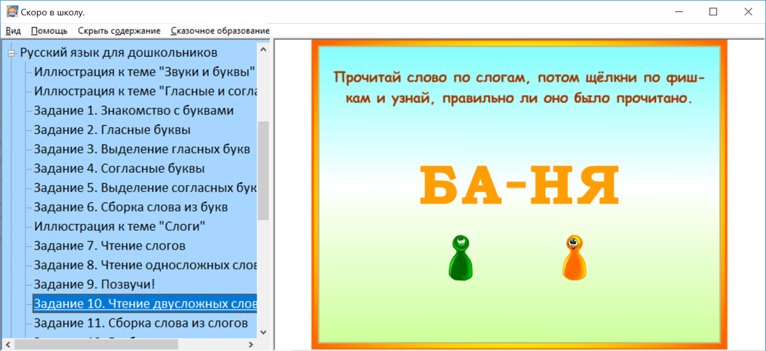This screenshot has height=351, width=766.
Task: Click Скрыть содержание menu item
Action: pos(119,31)
